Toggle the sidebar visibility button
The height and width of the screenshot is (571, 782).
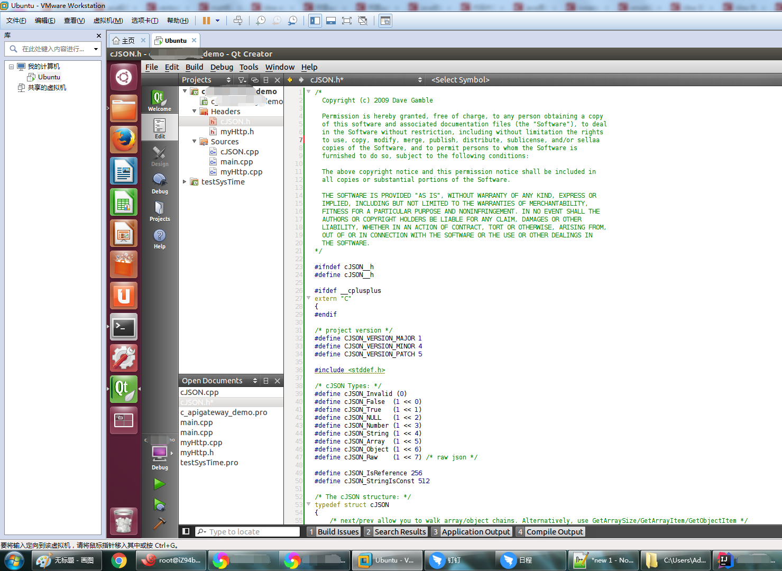pyautogui.click(x=186, y=531)
